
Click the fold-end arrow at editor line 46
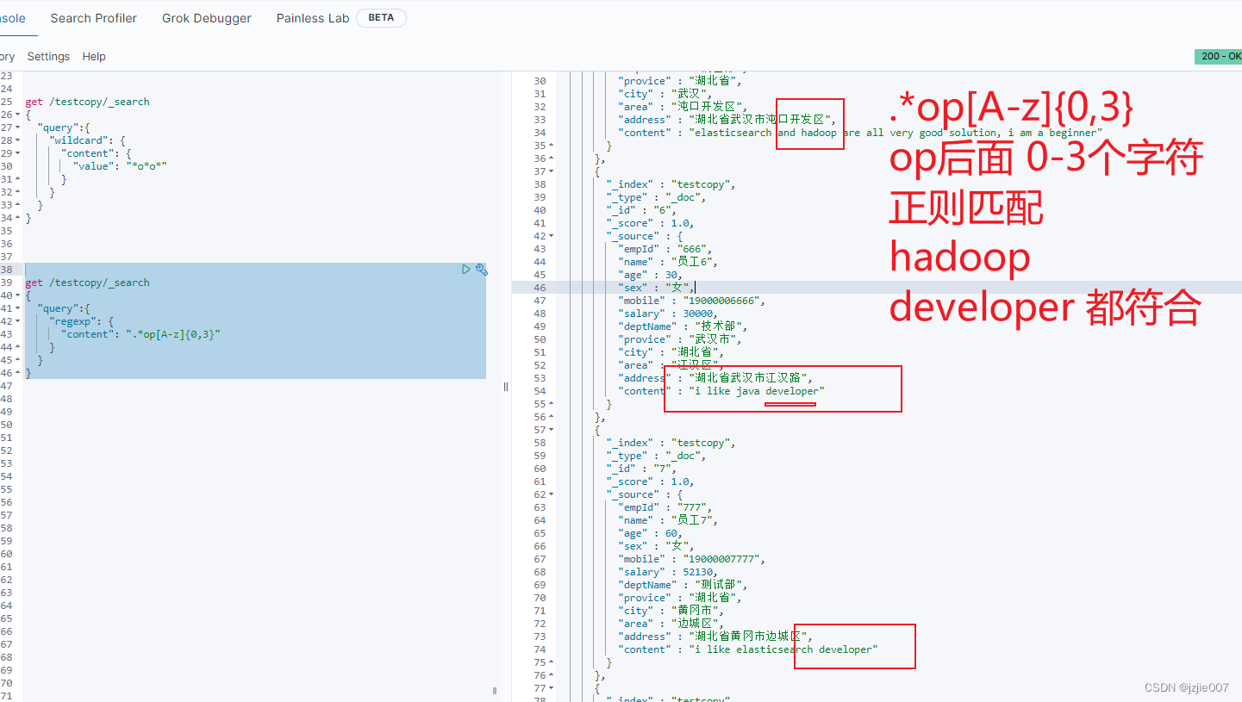coord(18,373)
